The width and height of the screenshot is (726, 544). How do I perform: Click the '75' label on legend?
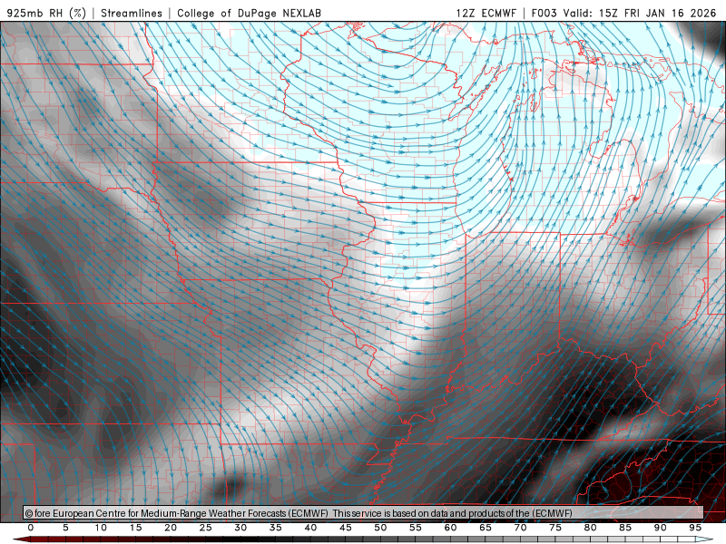(555, 528)
